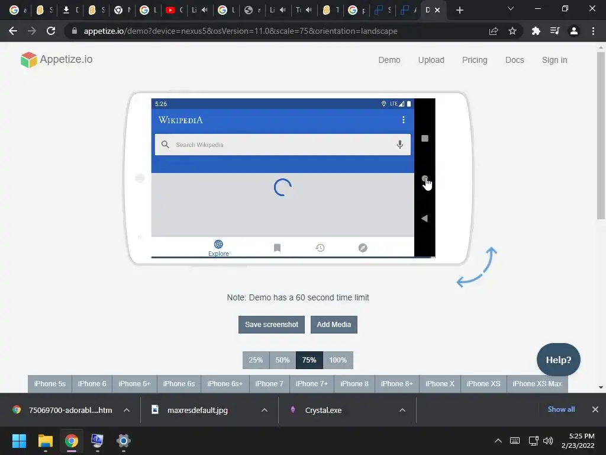Select the 75% scale option
The image size is (606, 455).
[x=309, y=360]
